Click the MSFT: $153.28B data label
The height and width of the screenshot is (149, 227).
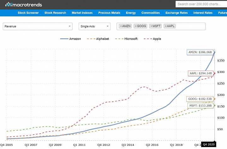[201, 106]
